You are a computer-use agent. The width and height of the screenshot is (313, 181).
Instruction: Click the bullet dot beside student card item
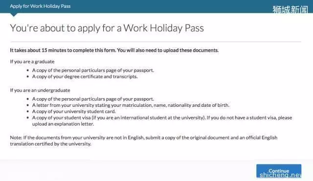28,111
